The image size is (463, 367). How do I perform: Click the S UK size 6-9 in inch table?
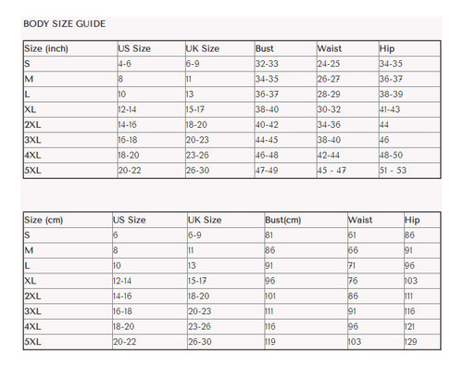(193, 64)
